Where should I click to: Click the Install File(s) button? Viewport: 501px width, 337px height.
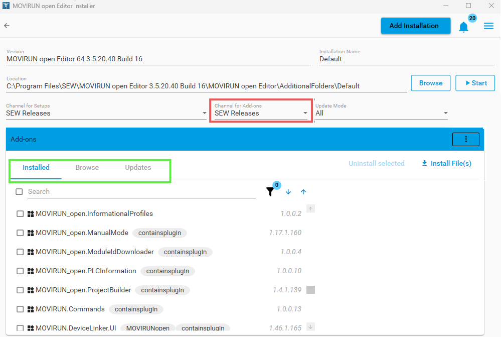pos(446,163)
